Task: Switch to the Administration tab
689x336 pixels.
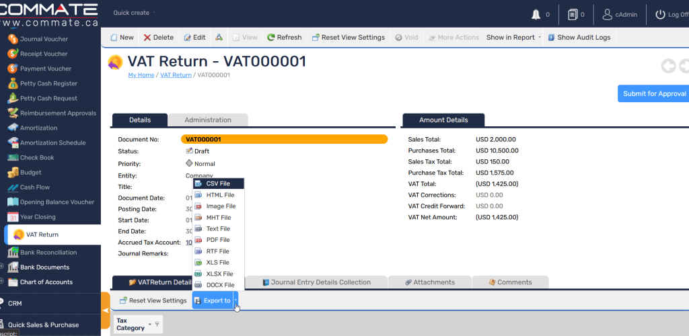Action: (x=208, y=120)
